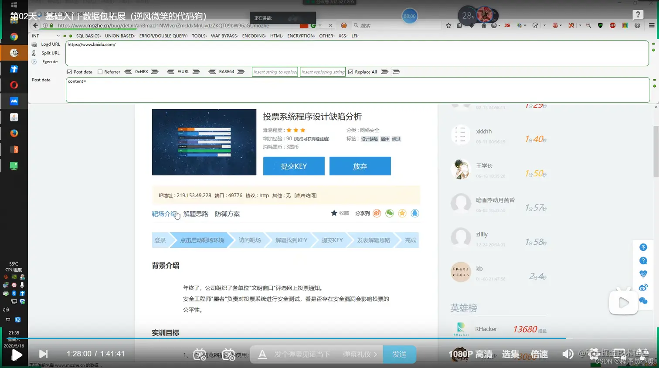The height and width of the screenshot is (368, 659).
Task: Open the 选集 episode list
Action: (x=511, y=354)
